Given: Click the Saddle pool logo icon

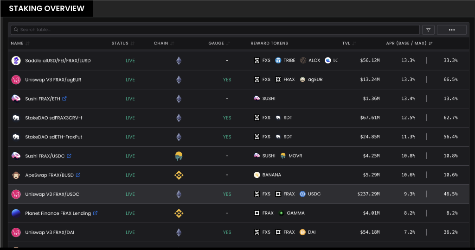Looking at the screenshot, I should (x=16, y=61).
